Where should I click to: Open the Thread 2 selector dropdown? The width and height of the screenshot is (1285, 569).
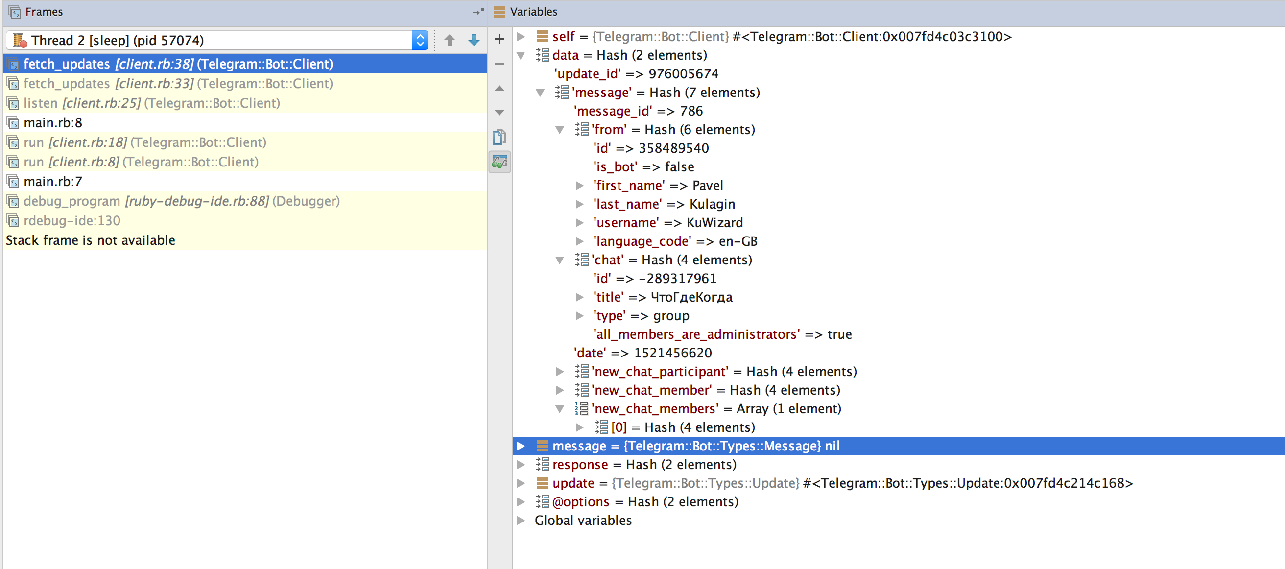pos(420,40)
